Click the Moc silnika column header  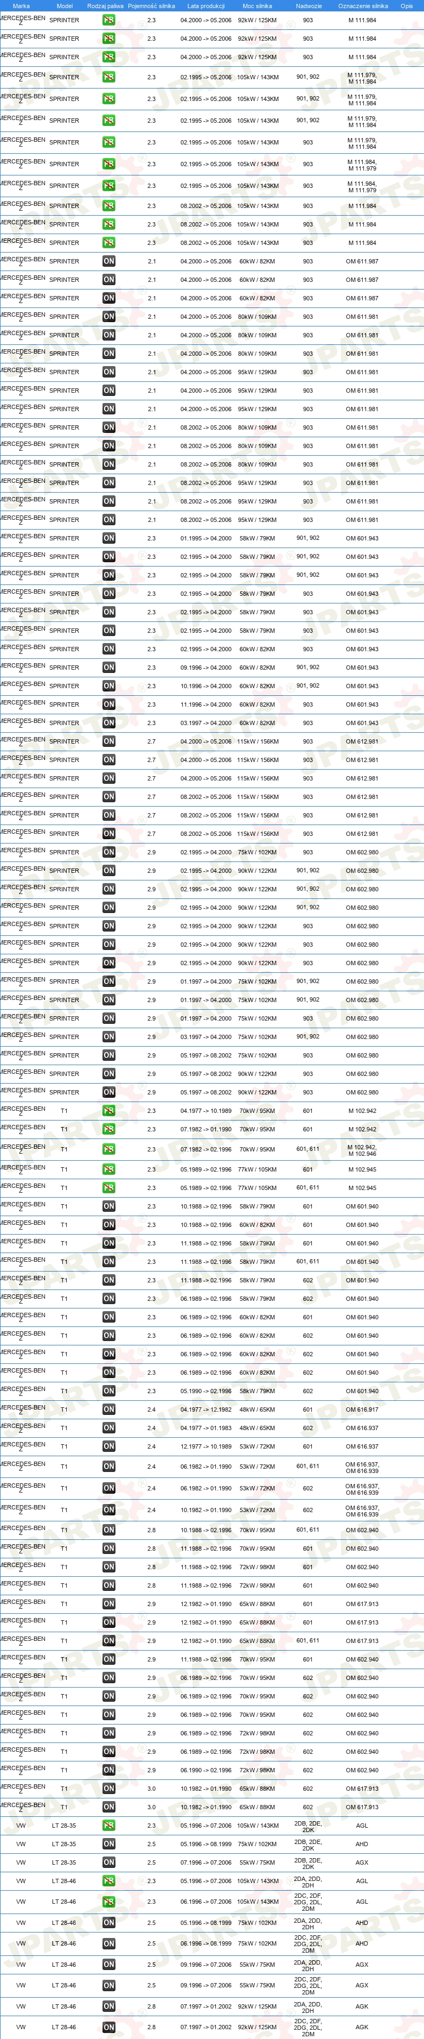point(258,5)
